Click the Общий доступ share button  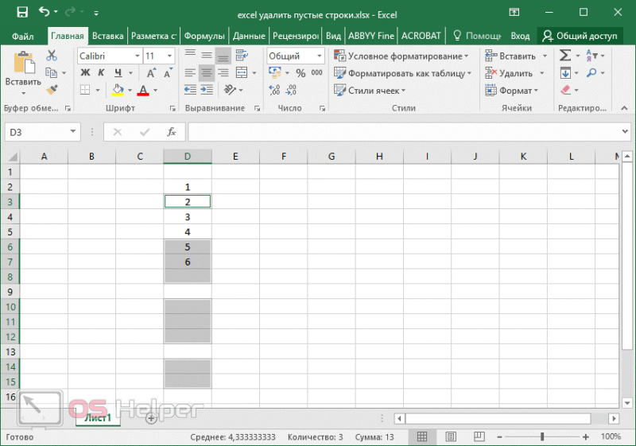[x=580, y=36]
